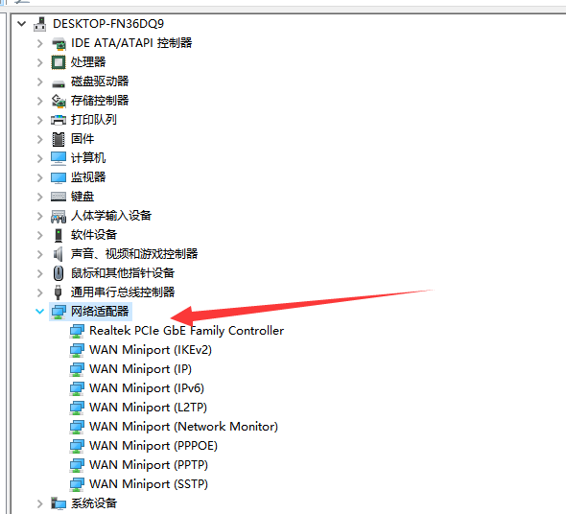Collapse the 网络适配器 network adapters node
Screen dimensions: 566x514
click(39, 311)
